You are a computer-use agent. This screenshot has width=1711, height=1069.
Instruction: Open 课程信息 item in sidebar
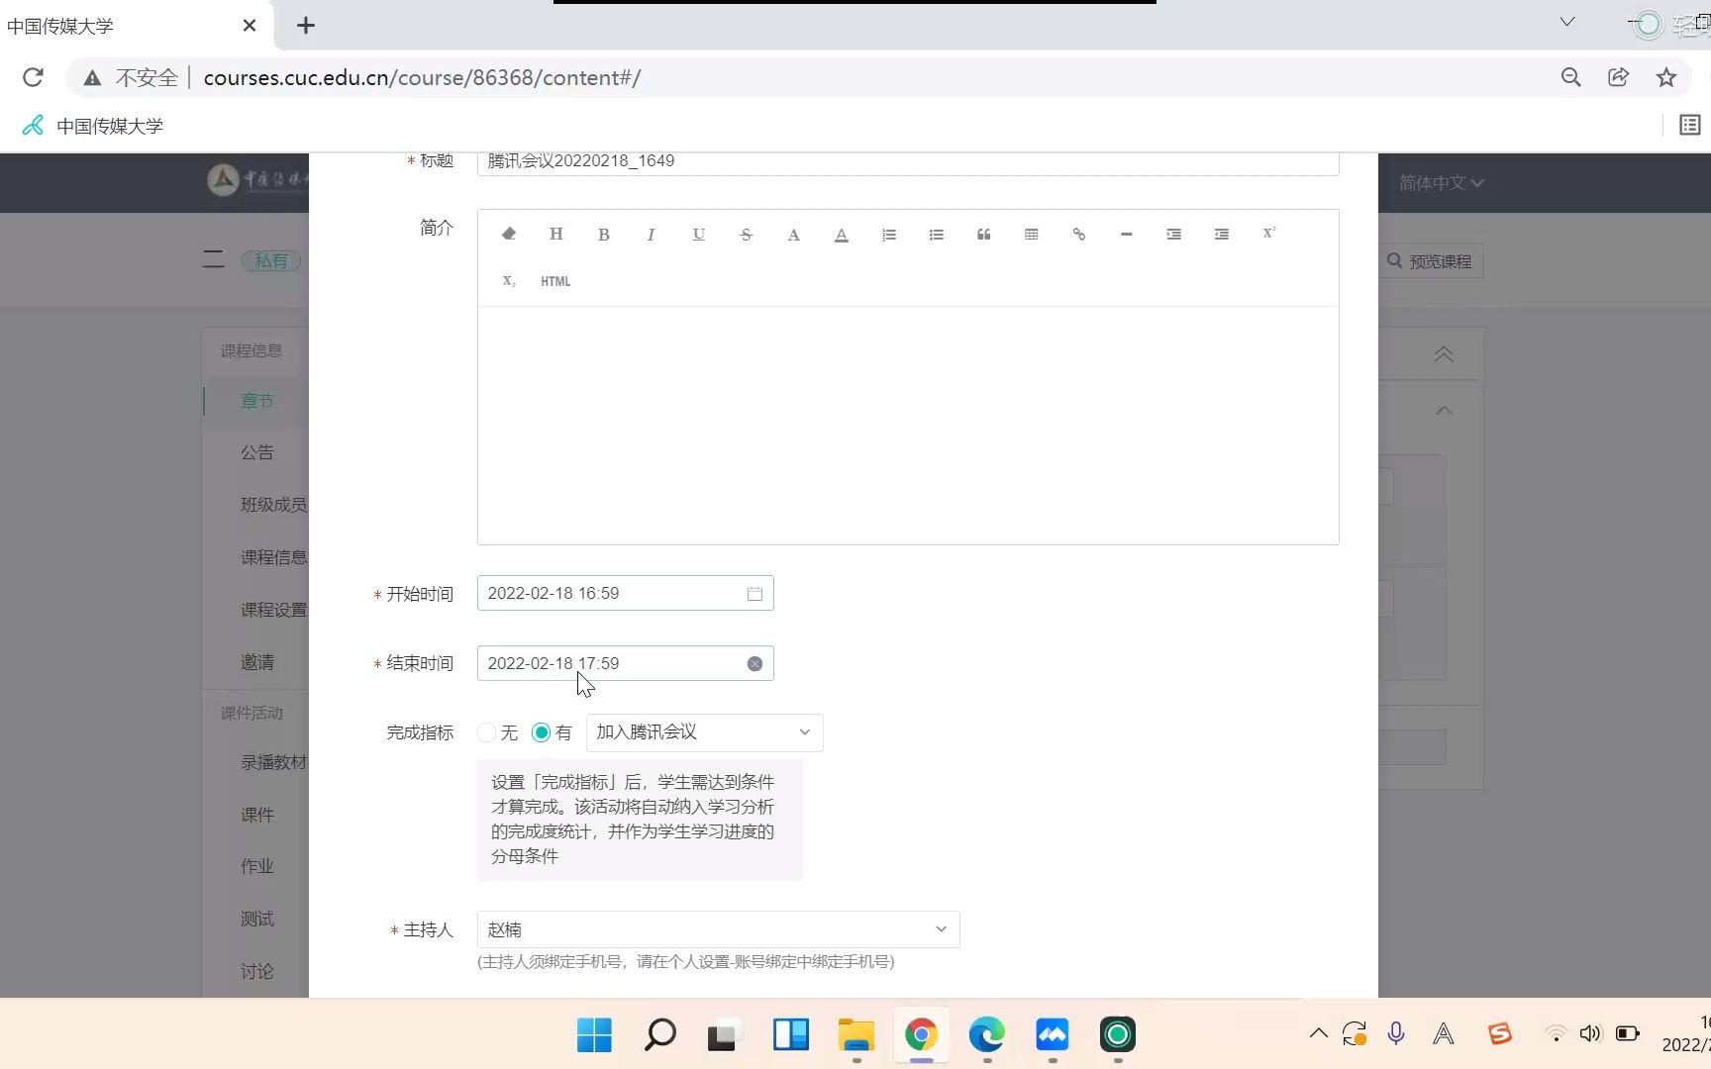(274, 557)
